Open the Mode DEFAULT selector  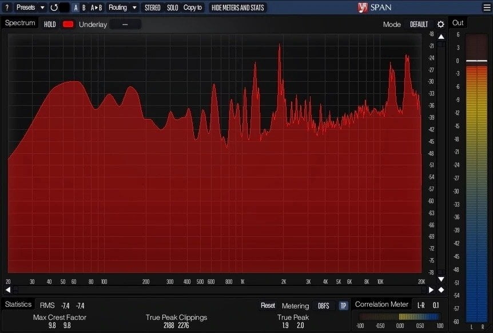click(419, 25)
